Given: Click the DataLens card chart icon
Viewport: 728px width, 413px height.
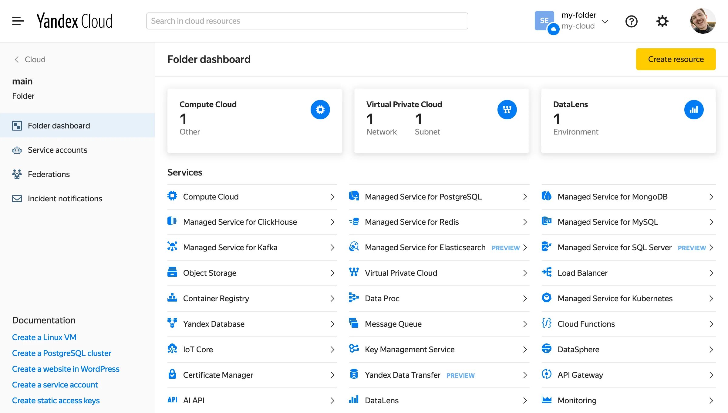Looking at the screenshot, I should [694, 110].
